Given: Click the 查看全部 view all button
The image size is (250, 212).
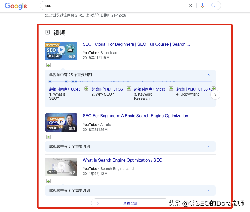Looking at the screenshot, I should coord(130,203).
